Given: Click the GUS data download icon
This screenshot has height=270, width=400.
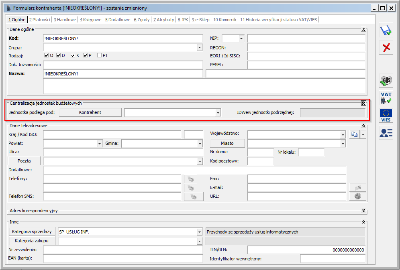Looking at the screenshot, I should (386, 81).
